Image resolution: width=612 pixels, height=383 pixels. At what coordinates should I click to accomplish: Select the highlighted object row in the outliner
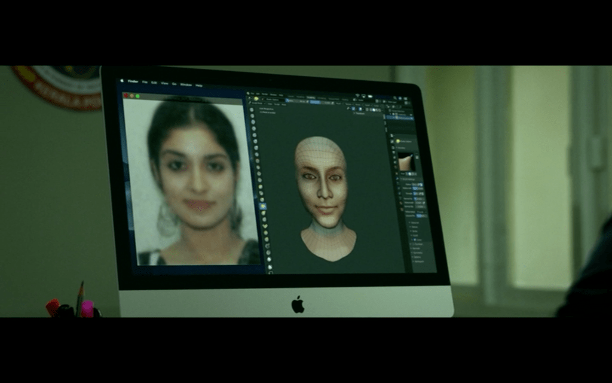tap(399, 117)
